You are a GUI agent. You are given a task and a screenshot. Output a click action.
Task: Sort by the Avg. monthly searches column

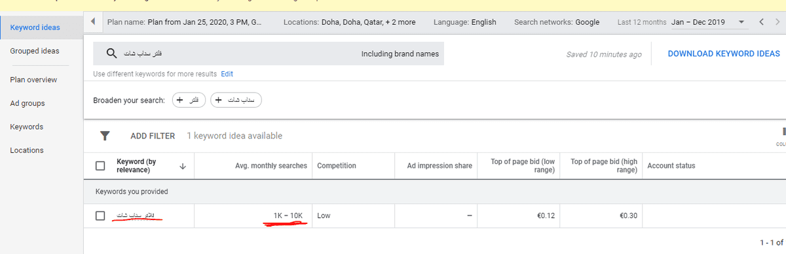(x=271, y=166)
